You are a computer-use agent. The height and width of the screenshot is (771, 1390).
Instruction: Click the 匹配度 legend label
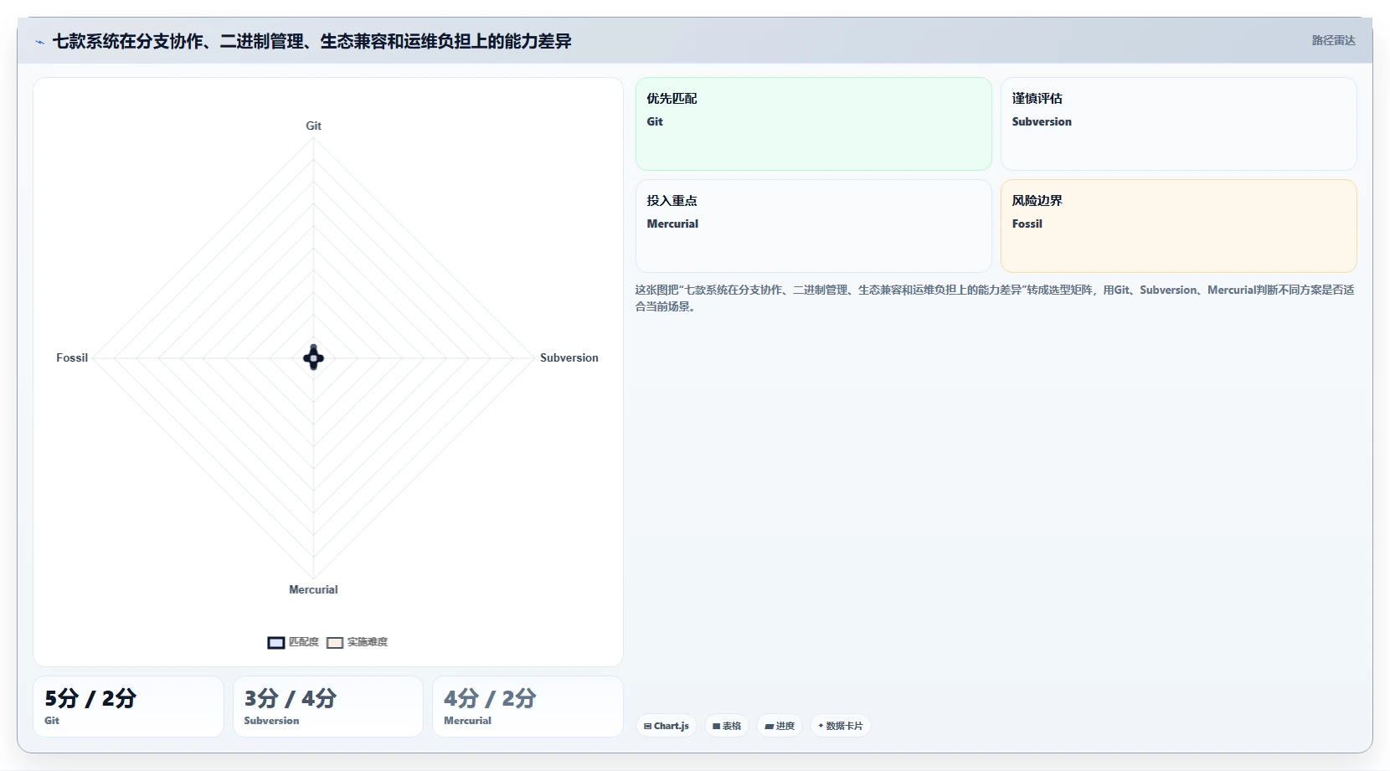pyautogui.click(x=304, y=642)
